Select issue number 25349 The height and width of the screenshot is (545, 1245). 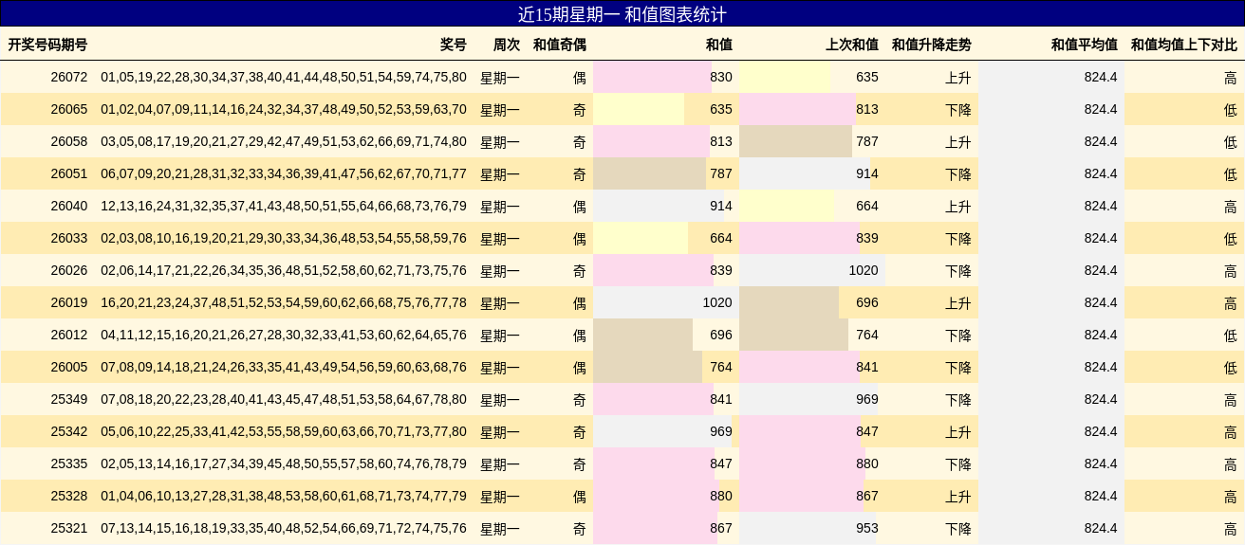pos(69,399)
